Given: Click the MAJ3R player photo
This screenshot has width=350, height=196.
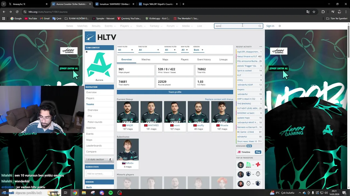Looking at the screenshot, I should [128, 112].
